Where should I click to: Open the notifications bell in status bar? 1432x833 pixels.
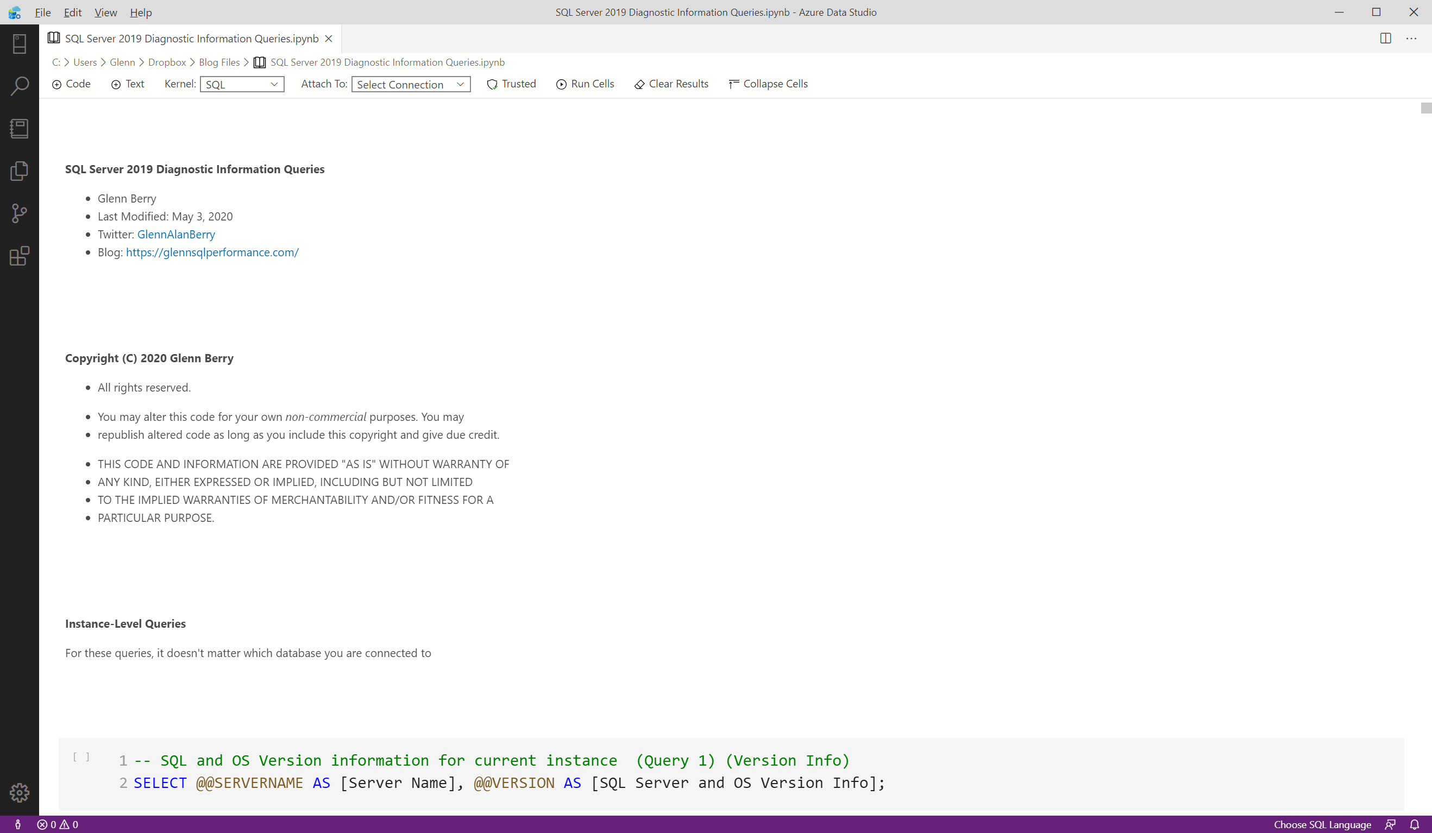pyautogui.click(x=1415, y=824)
